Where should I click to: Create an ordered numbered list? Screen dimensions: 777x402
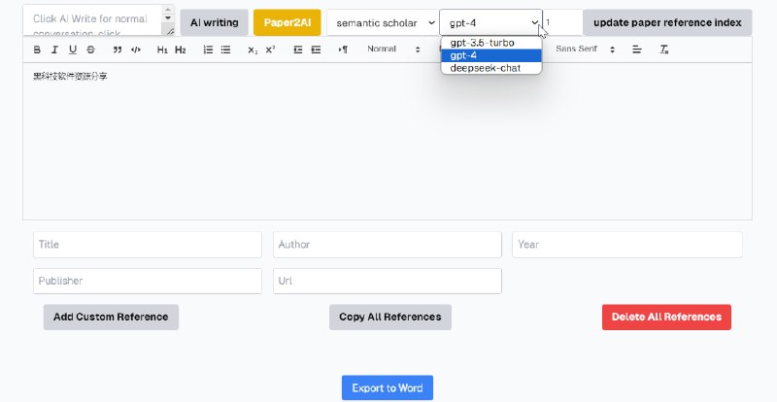coord(208,50)
